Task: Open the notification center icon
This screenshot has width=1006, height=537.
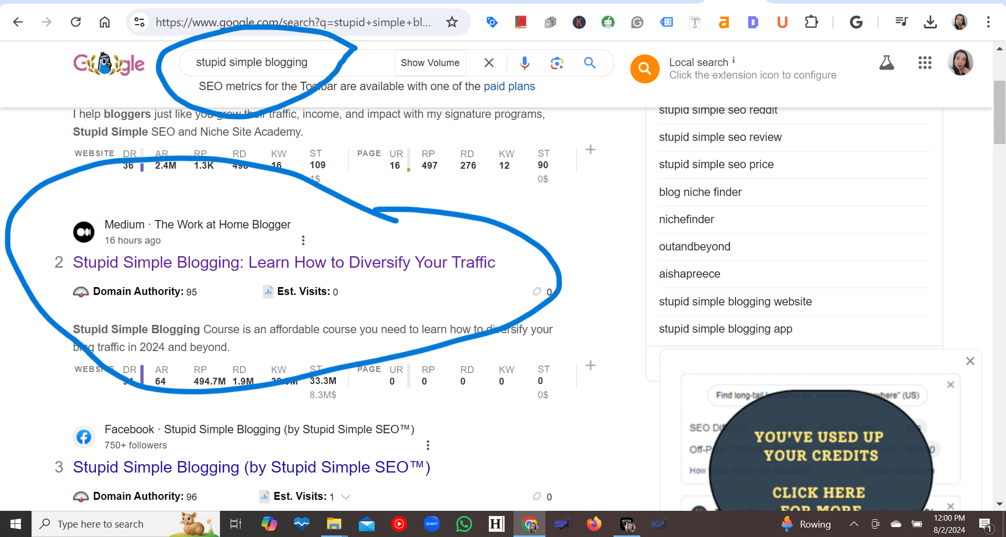Action: click(x=985, y=524)
